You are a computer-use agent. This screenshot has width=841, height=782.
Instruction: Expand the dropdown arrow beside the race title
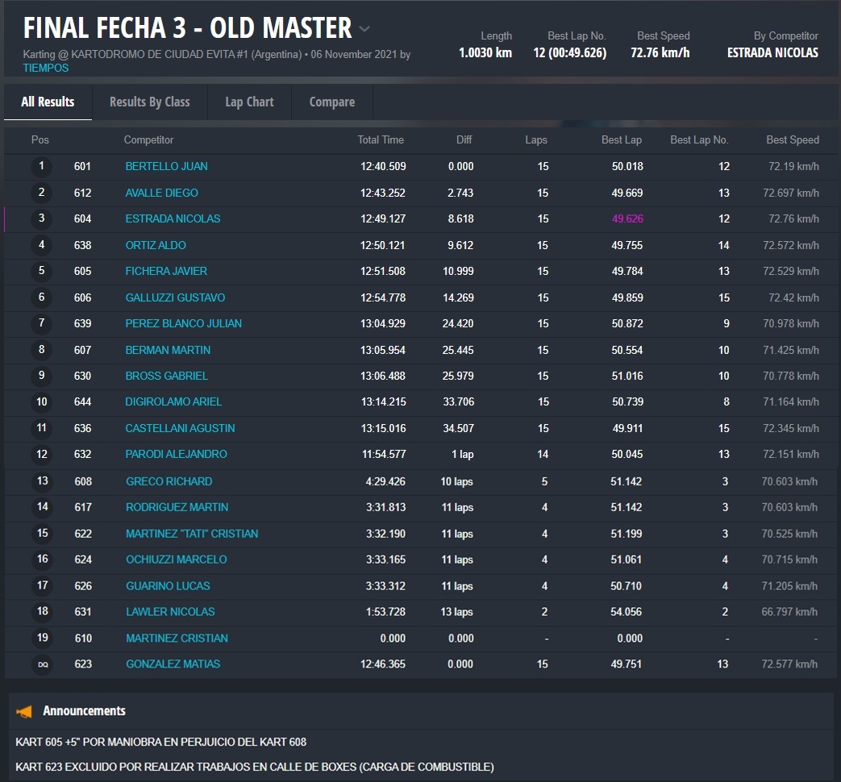(x=364, y=29)
